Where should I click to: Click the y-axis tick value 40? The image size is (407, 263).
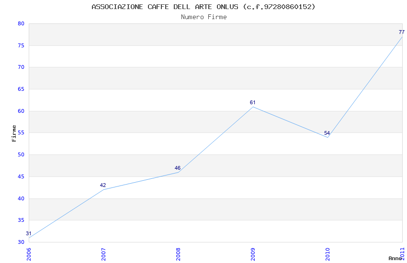point(21,199)
